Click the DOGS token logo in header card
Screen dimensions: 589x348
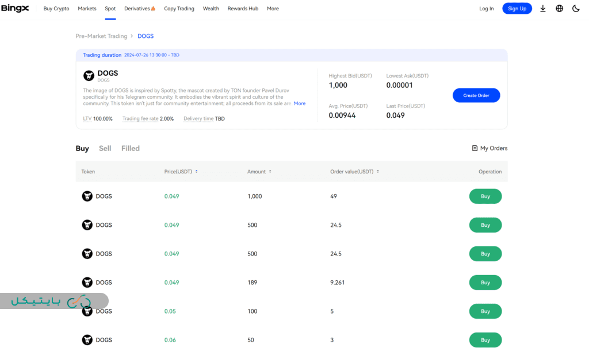(x=89, y=75)
